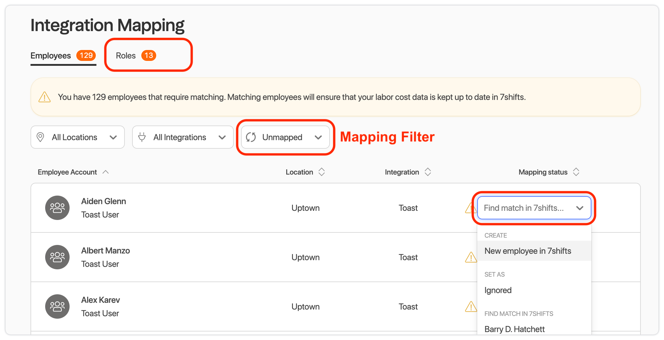This screenshot has height=340, width=664.
Task: Click the Integration Mapping heading
Action: point(107,25)
